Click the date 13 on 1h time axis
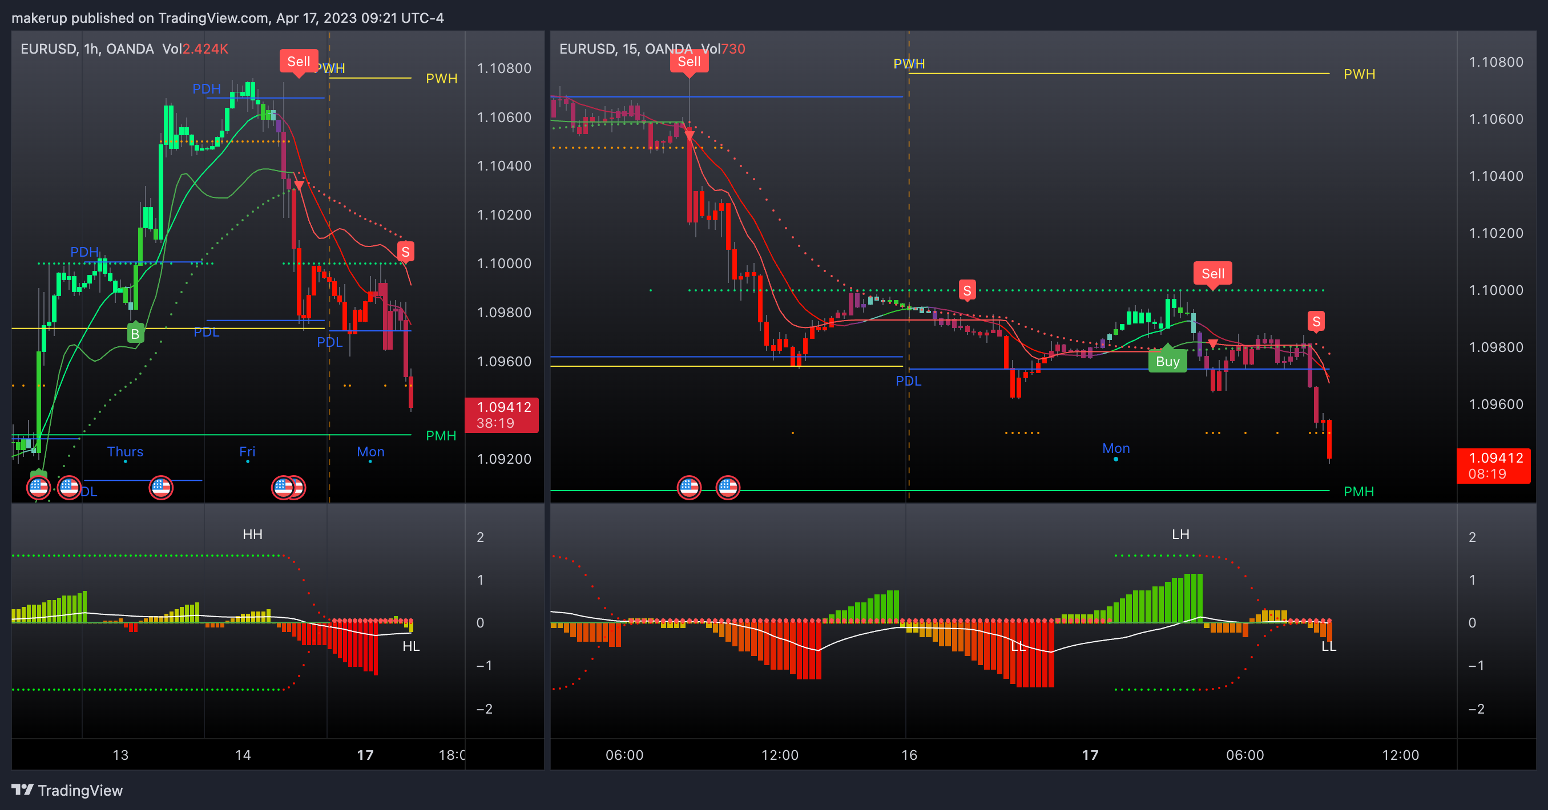This screenshot has width=1548, height=810. (x=121, y=755)
